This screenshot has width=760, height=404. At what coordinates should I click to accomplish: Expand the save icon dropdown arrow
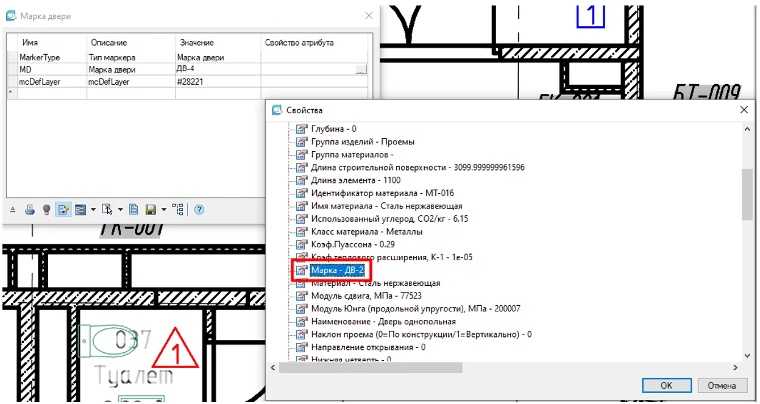[164, 210]
